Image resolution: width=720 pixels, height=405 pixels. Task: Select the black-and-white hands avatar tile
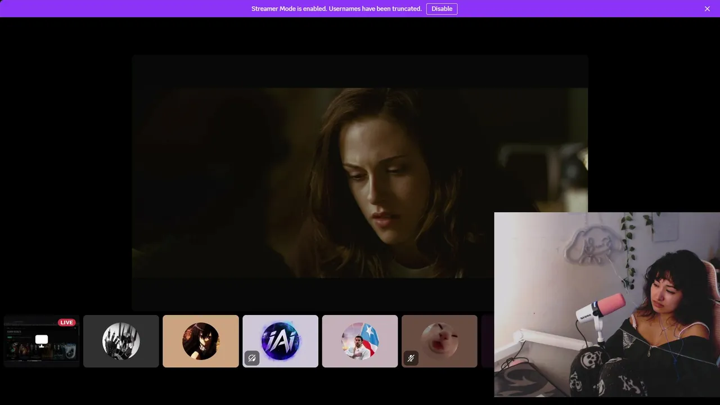pyautogui.click(x=121, y=341)
